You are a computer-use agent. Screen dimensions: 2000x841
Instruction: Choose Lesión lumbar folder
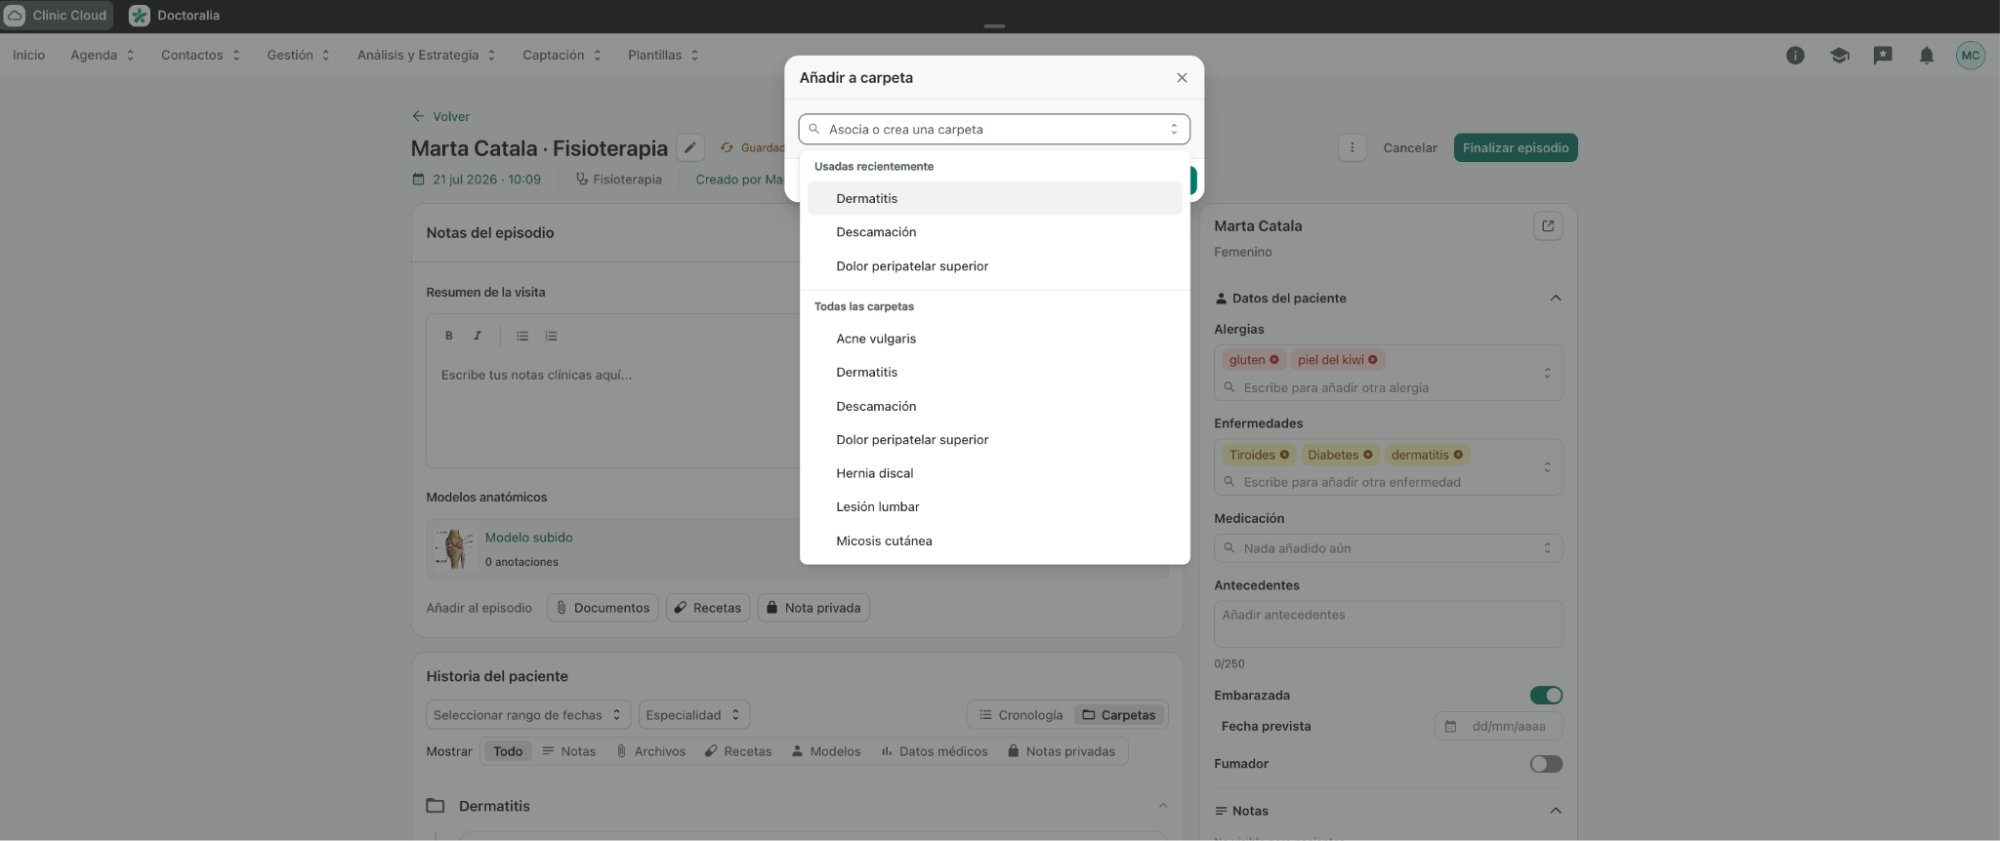994,506
